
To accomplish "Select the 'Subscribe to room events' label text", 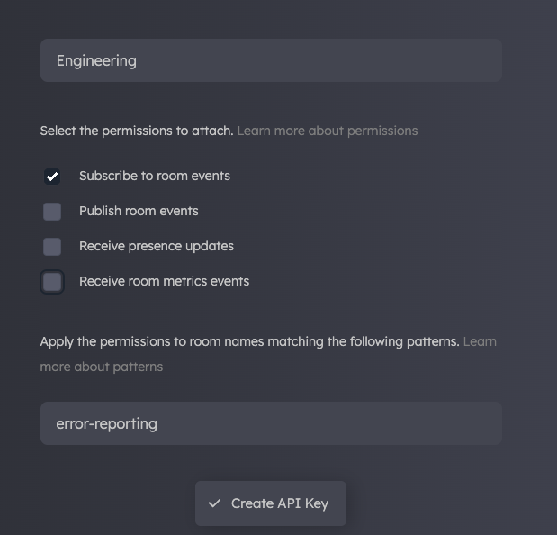I will coord(155,176).
